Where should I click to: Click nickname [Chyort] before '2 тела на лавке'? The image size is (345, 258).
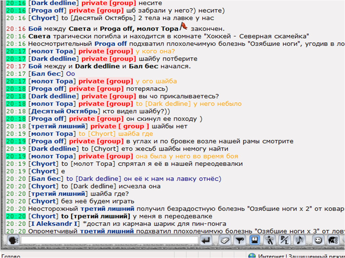point(43,18)
